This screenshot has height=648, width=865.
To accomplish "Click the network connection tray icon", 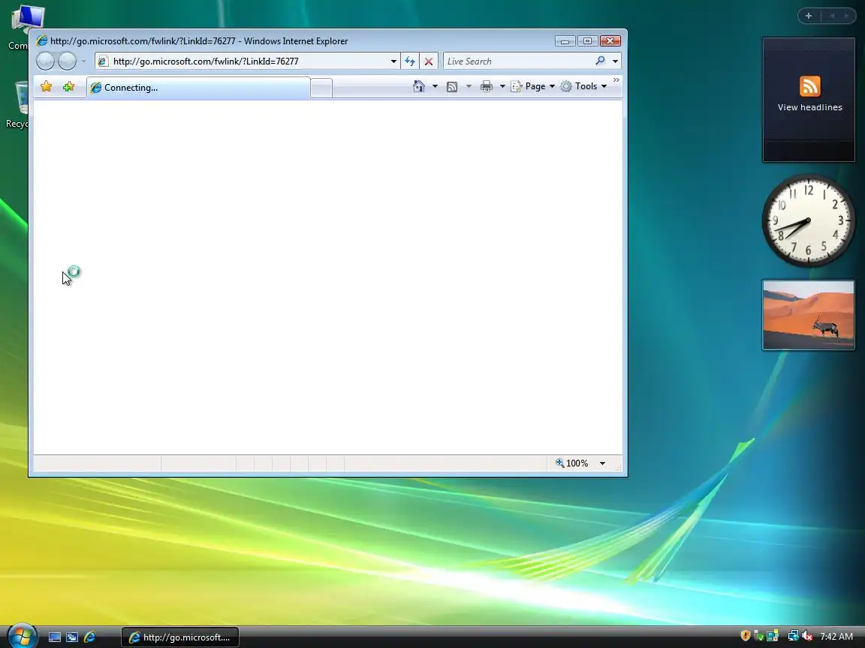I will click(793, 636).
